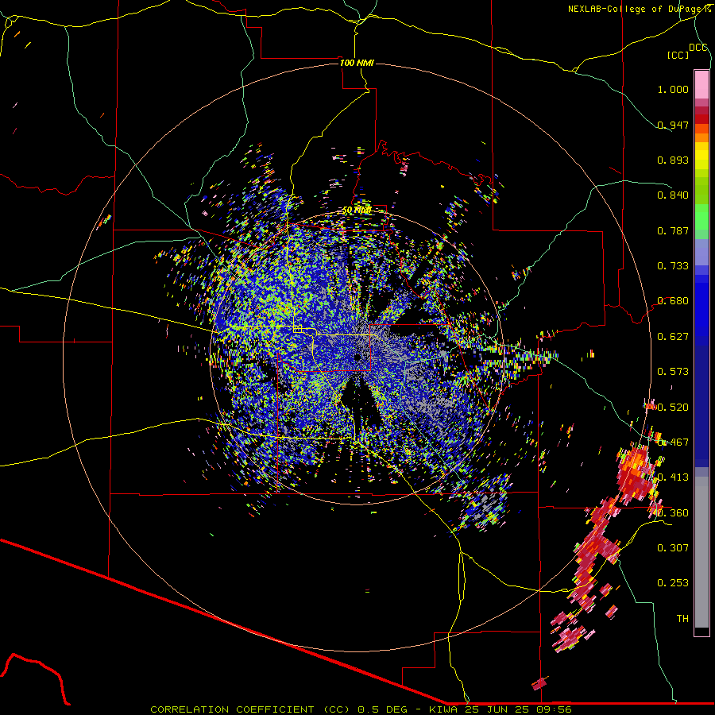
Task: Click the 0.573 scale value
Action: 673,372
